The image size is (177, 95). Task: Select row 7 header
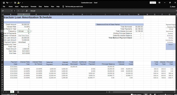pos(2,31)
